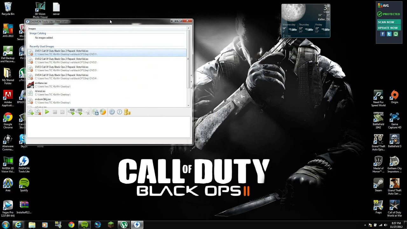Image resolution: width=407 pixels, height=229 pixels.
Task: Create a disc image
Action: [x=96, y=112]
